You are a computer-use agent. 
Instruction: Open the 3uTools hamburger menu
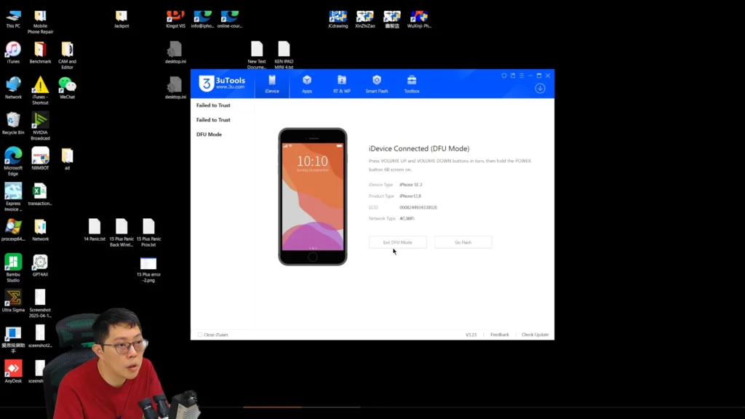coord(521,76)
